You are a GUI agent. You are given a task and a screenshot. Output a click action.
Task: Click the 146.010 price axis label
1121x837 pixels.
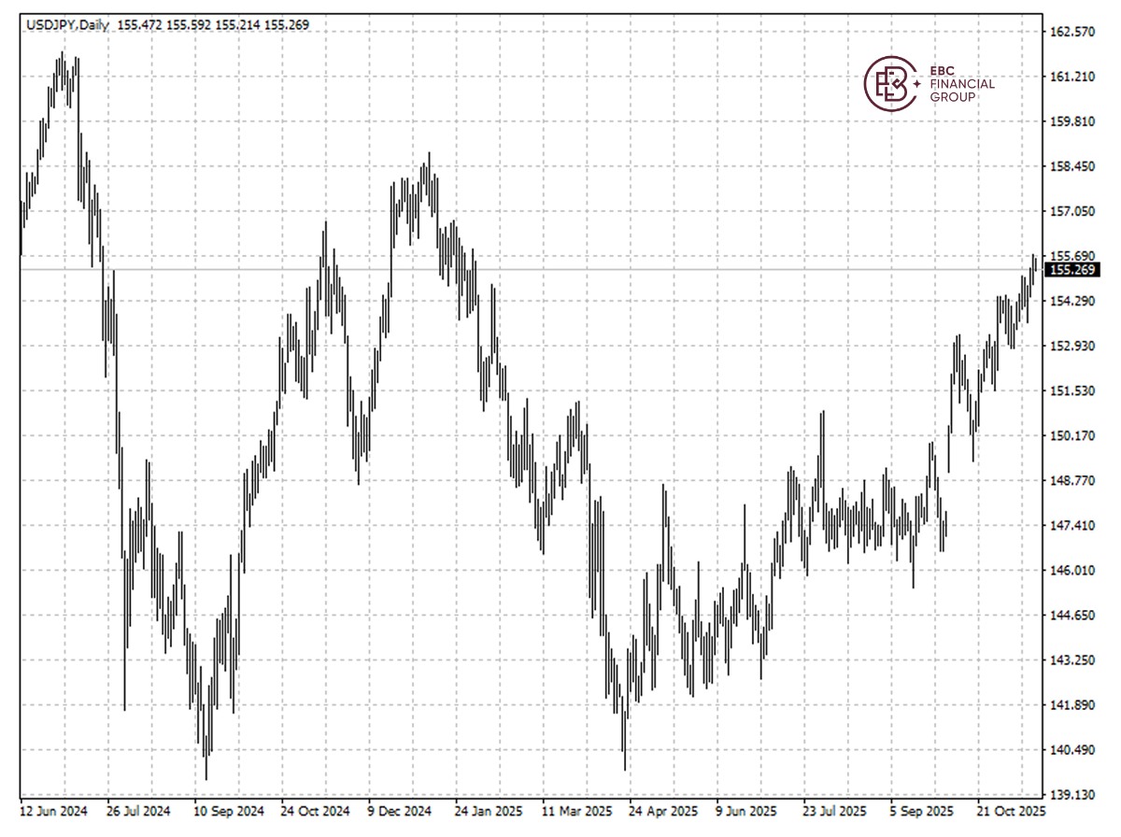click(x=1072, y=571)
